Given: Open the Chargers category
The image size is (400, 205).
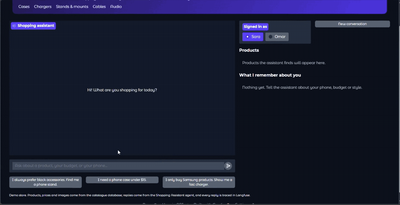Looking at the screenshot, I should (x=43, y=7).
